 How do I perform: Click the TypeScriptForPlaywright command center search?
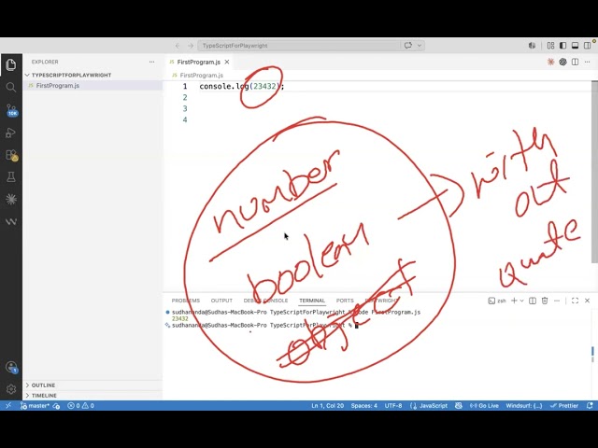[299, 46]
